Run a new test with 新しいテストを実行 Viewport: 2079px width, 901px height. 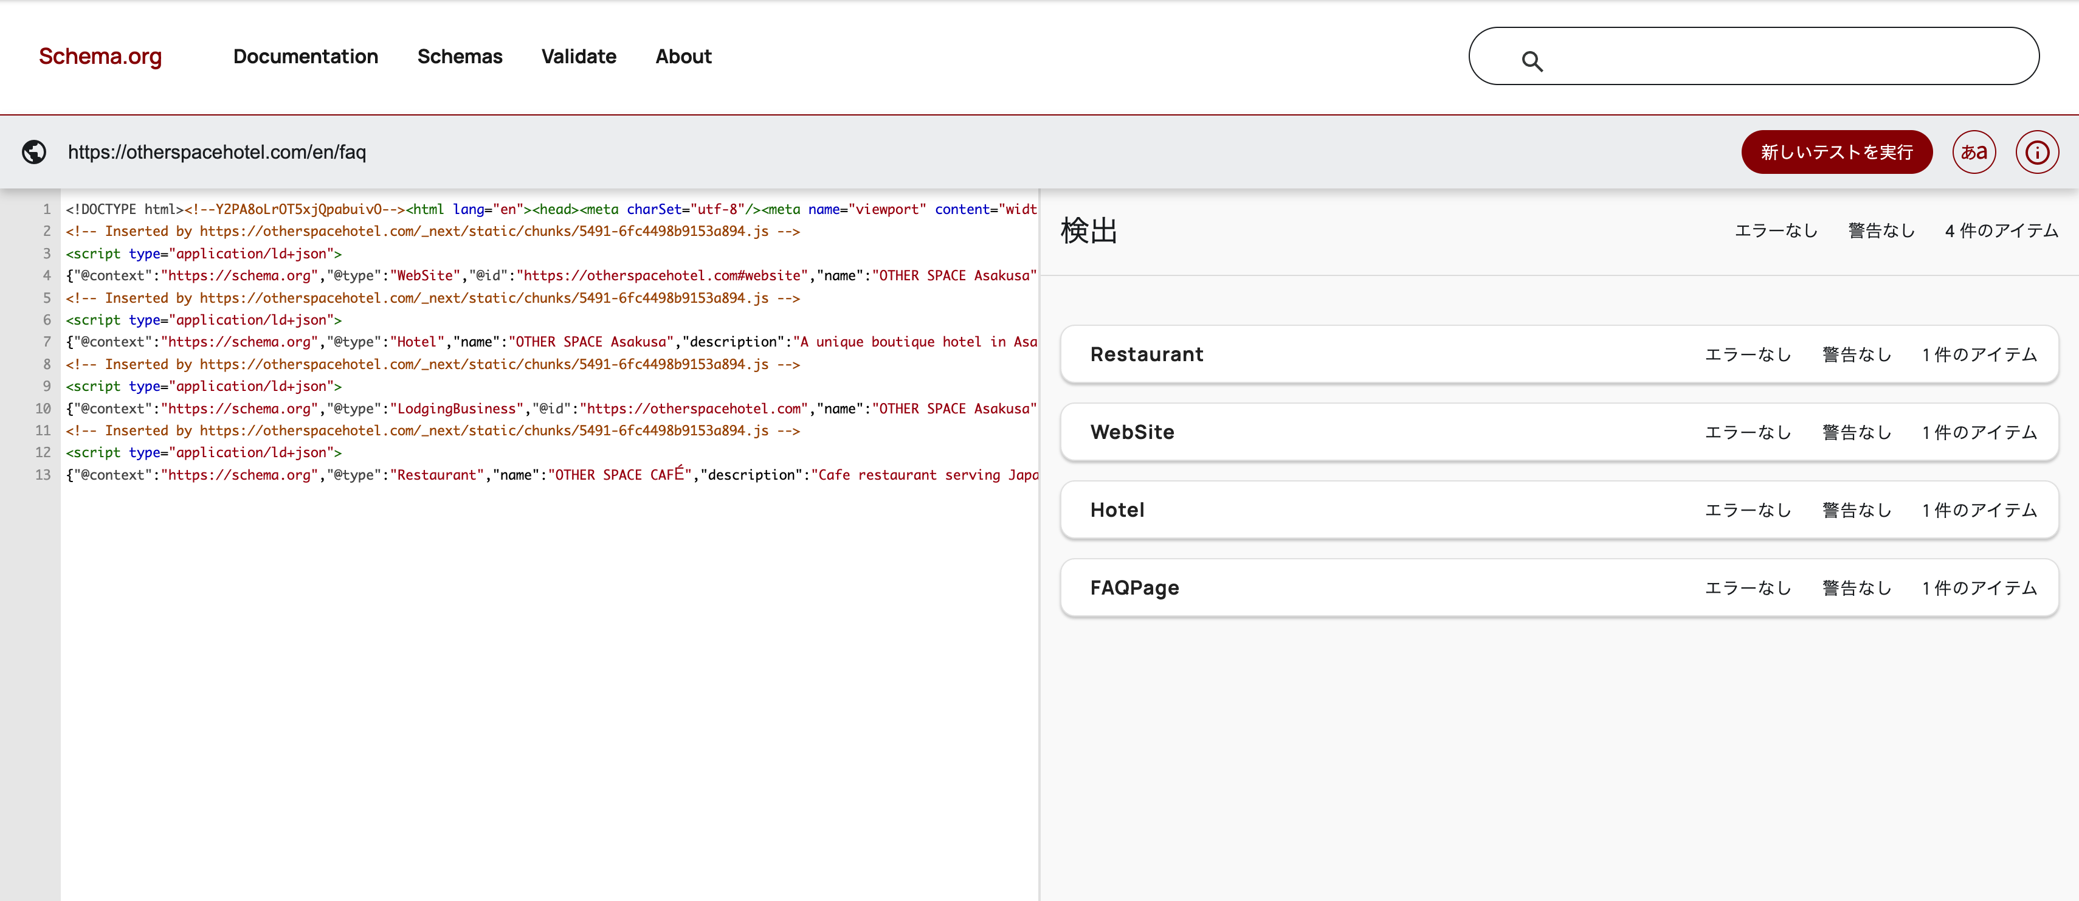pos(1836,152)
